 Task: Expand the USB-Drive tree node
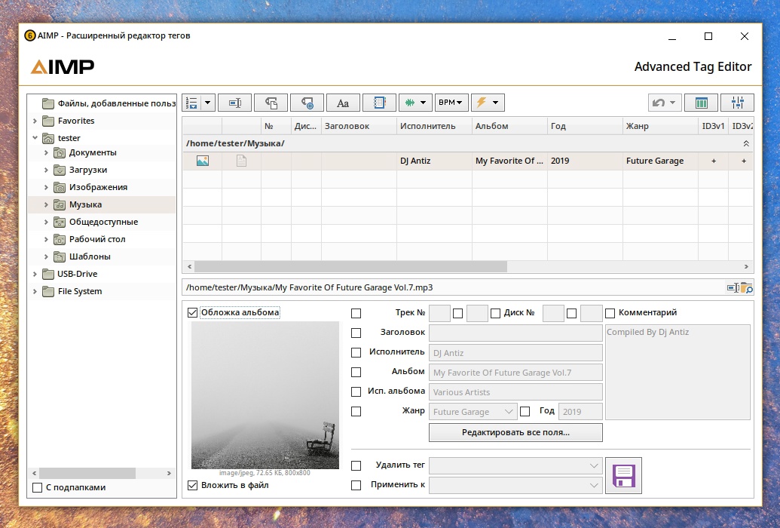pos(35,274)
